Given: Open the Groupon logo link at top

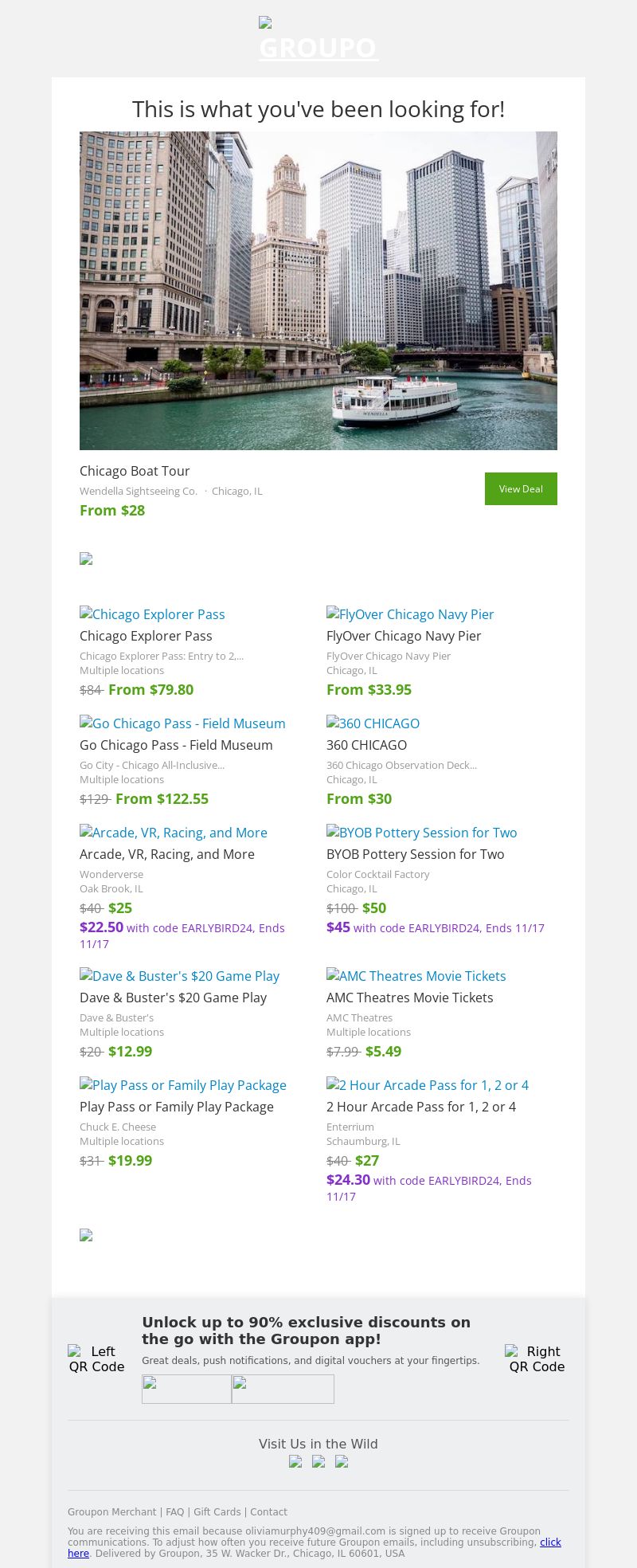Looking at the screenshot, I should point(318,40).
